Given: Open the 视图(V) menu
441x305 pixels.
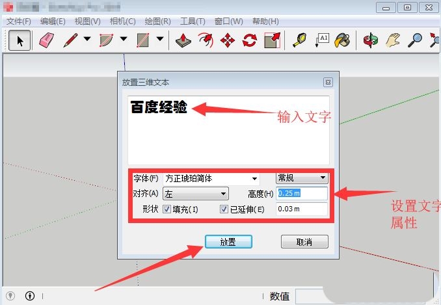Looking at the screenshot, I should pyautogui.click(x=87, y=21).
